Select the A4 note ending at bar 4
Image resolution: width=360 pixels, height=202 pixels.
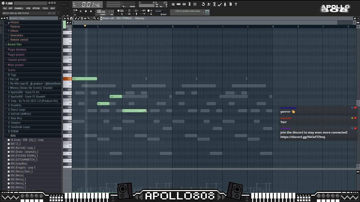134,111
